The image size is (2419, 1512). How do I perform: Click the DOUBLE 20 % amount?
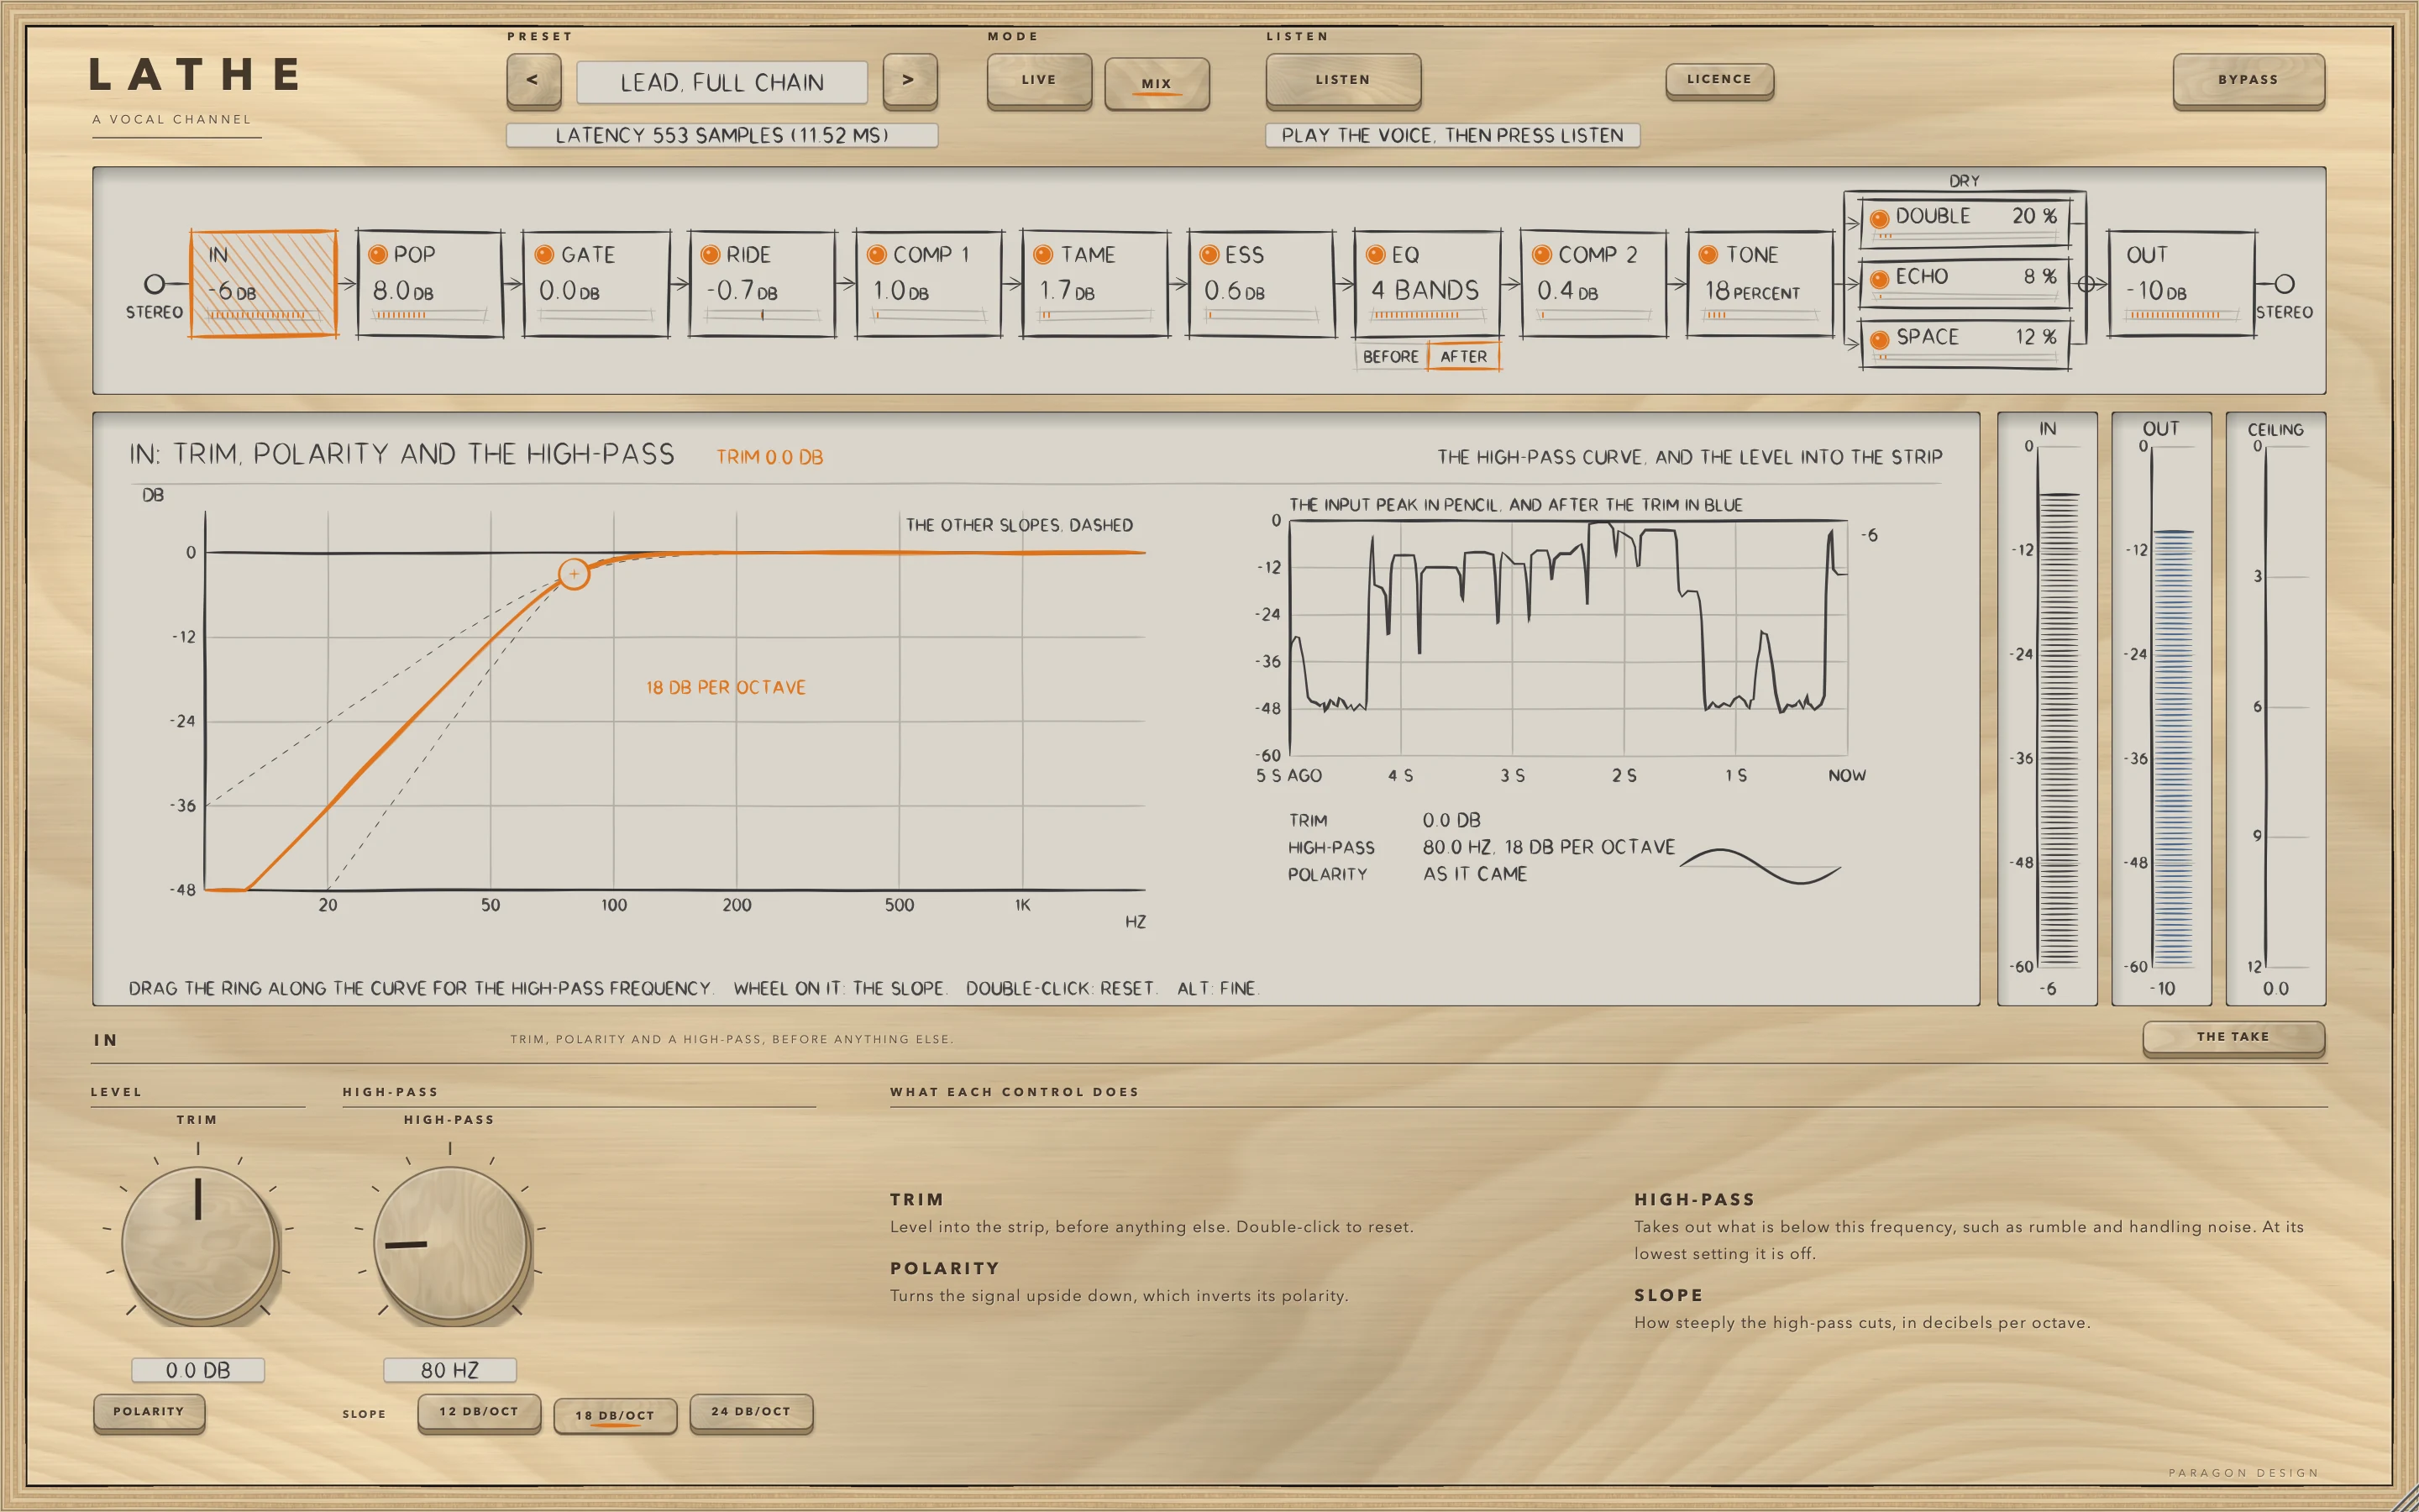tap(2034, 216)
